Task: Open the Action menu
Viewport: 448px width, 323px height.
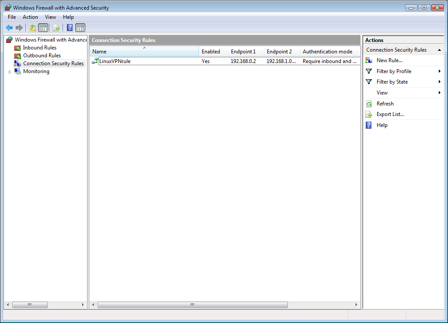Action: (30, 17)
